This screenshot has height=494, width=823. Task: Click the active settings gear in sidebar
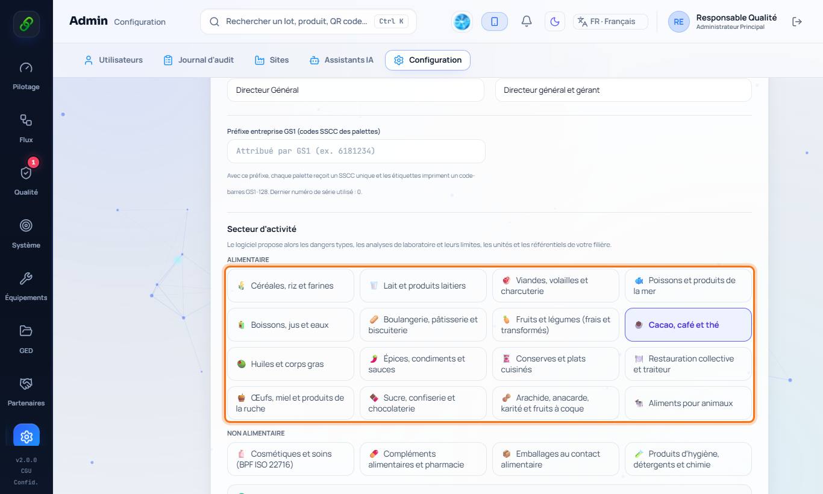[x=27, y=436]
